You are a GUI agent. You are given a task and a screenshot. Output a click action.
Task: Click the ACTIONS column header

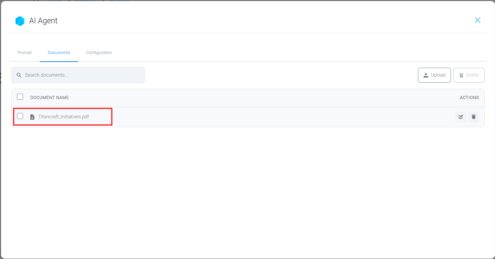tap(469, 98)
